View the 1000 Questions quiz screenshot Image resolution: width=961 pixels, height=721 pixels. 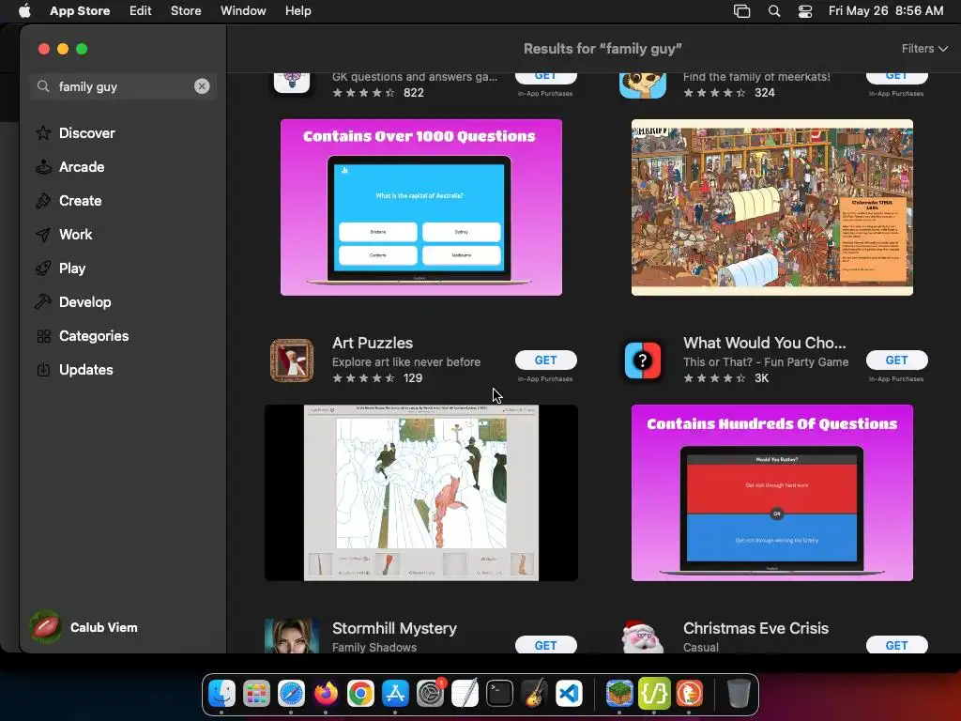pos(421,207)
